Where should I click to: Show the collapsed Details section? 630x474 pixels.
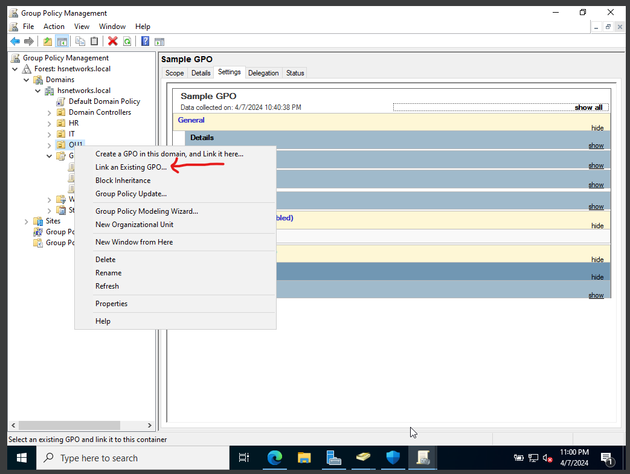coord(596,145)
